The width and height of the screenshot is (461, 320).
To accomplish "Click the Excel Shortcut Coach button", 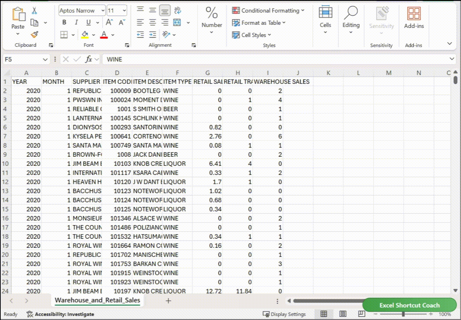I will point(409,305).
